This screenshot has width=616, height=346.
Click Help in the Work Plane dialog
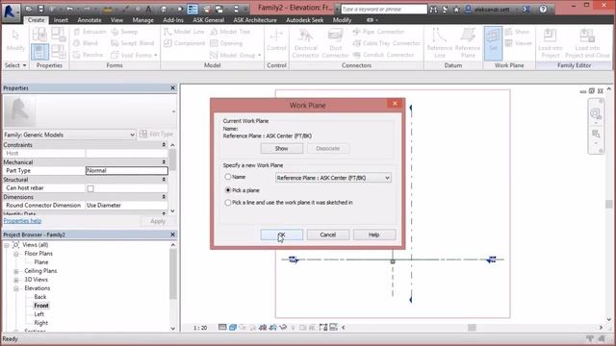click(374, 235)
